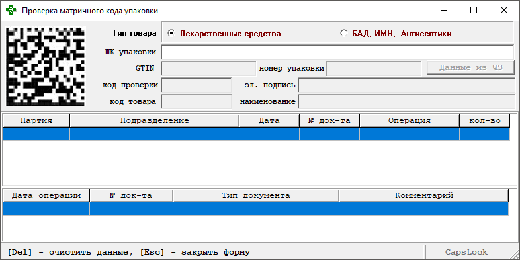Click the код товара field
520x260 pixels.
[196, 101]
